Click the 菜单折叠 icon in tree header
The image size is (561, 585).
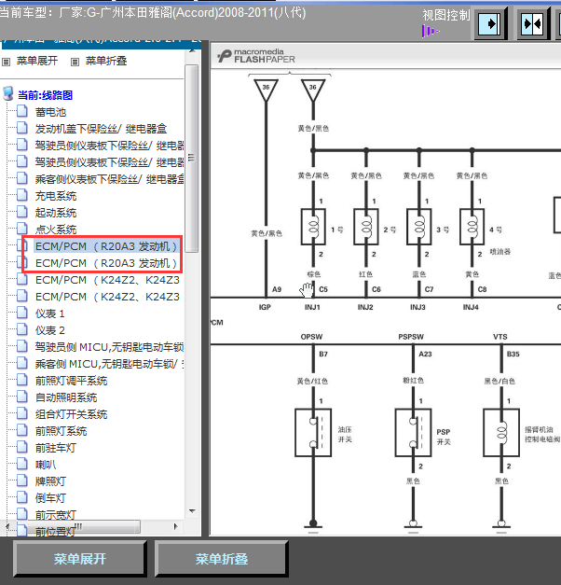[x=75, y=62]
